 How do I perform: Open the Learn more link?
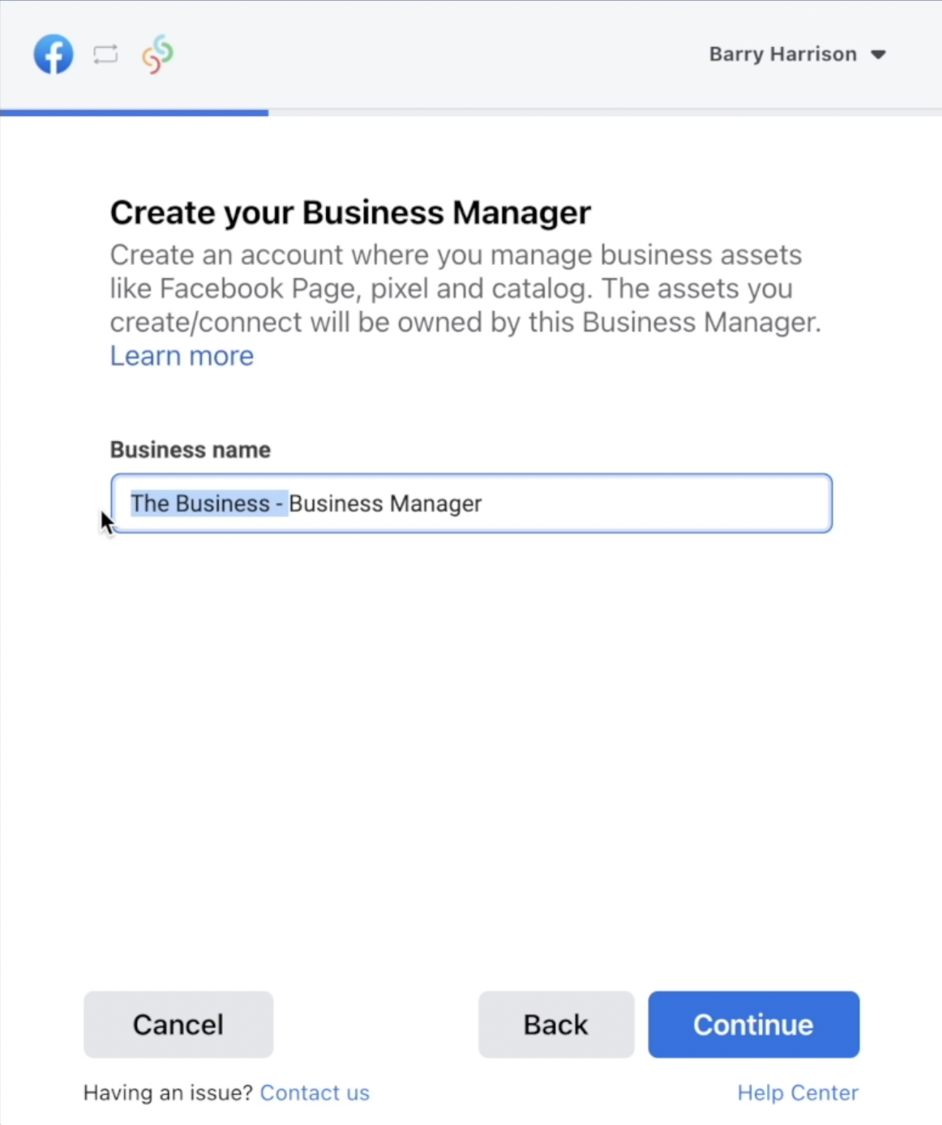(x=182, y=356)
